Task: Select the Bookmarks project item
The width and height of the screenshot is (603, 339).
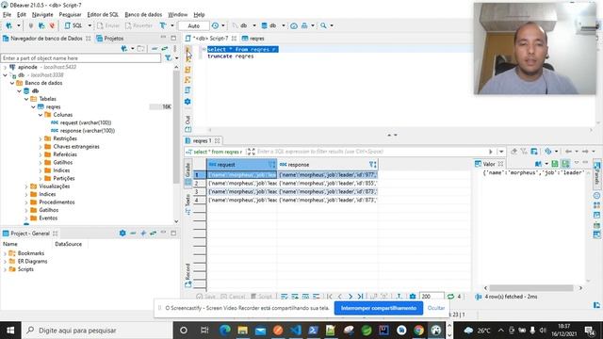Action: [x=31, y=253]
